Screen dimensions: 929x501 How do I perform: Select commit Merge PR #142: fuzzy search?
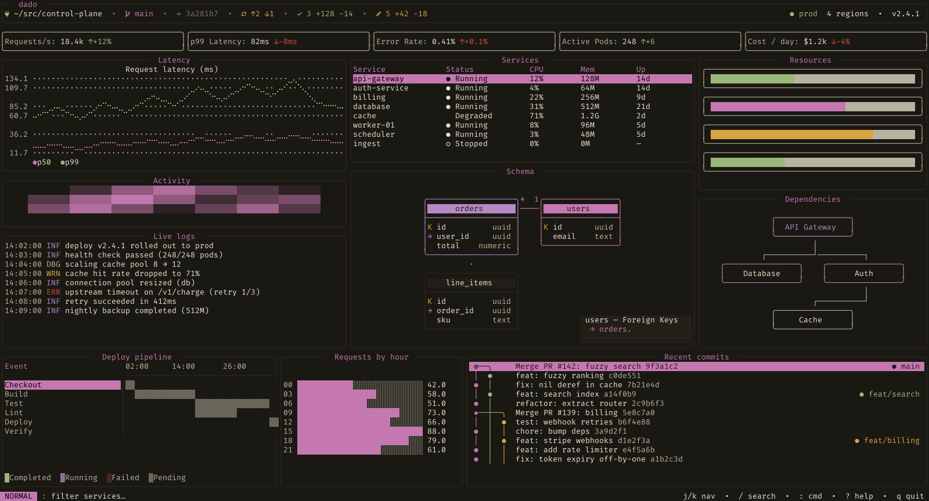[x=697, y=366]
